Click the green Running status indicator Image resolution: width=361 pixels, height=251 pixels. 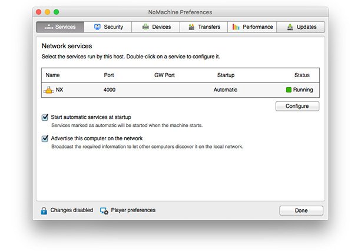(289, 90)
